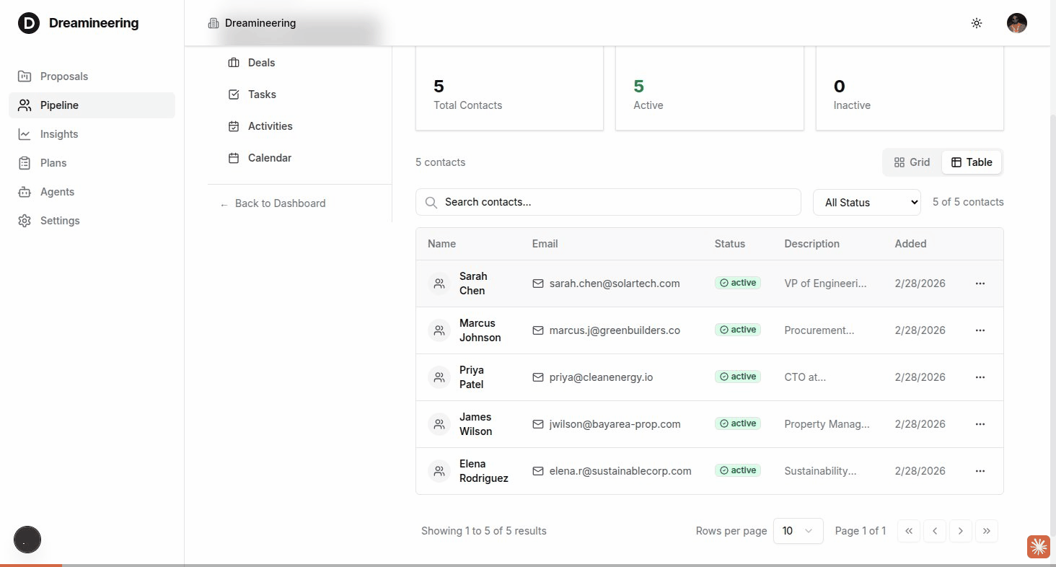1056x567 pixels.
Task: Open row actions for Sarah Chen
Action: click(x=980, y=283)
